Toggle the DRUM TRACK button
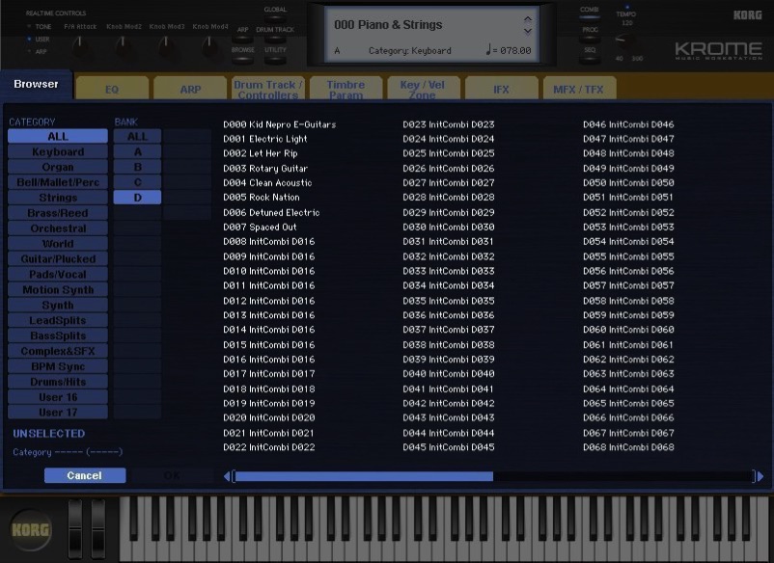The image size is (774, 563). (x=275, y=39)
